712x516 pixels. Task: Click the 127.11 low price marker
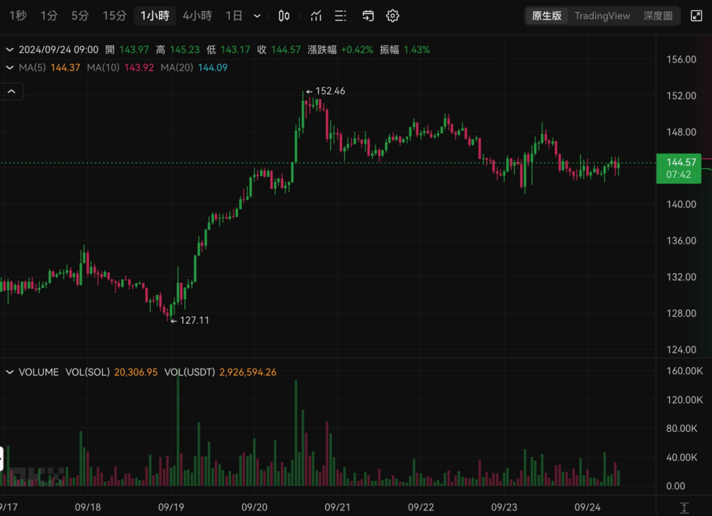190,320
